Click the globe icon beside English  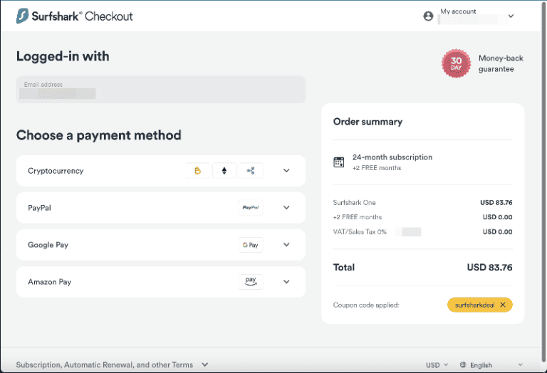click(463, 365)
